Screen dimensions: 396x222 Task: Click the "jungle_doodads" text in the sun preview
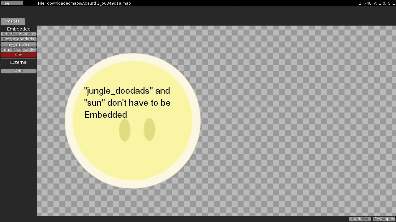(118, 91)
